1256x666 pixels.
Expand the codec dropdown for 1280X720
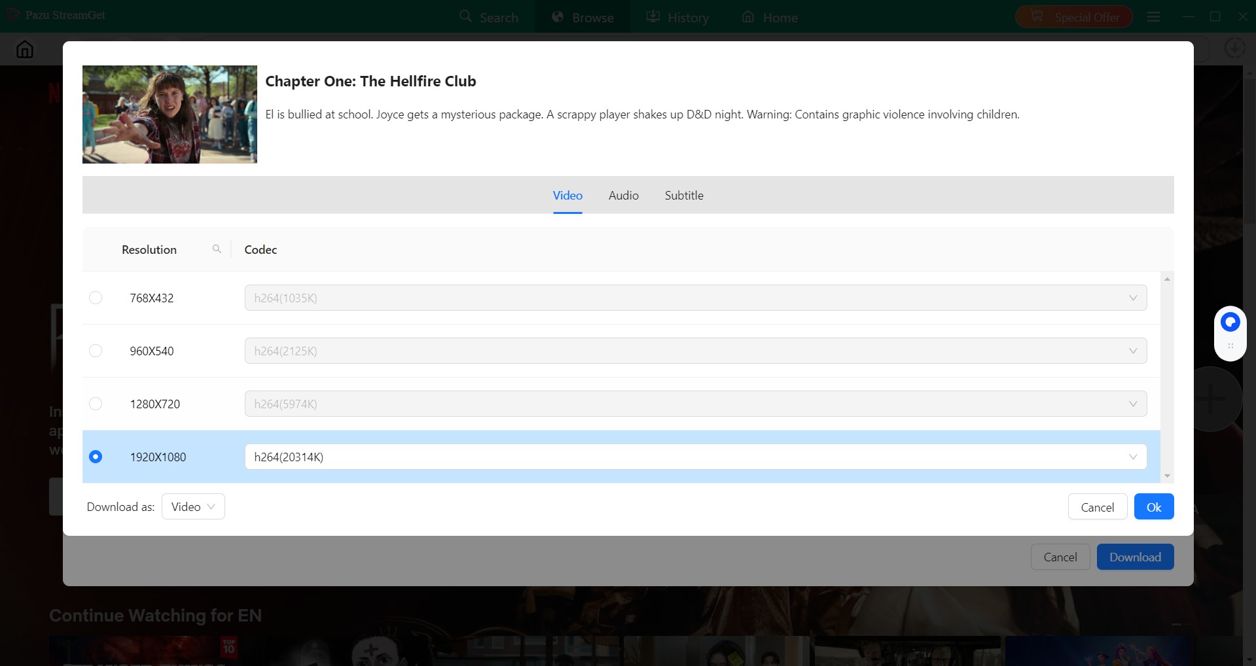pos(1134,404)
